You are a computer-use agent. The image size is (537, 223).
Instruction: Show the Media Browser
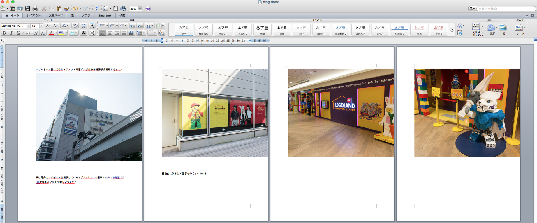coord(123,9)
